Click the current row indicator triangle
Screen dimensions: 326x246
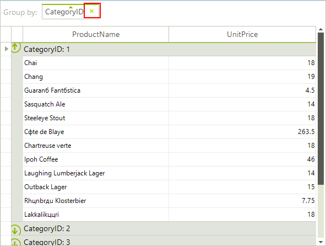click(x=7, y=49)
